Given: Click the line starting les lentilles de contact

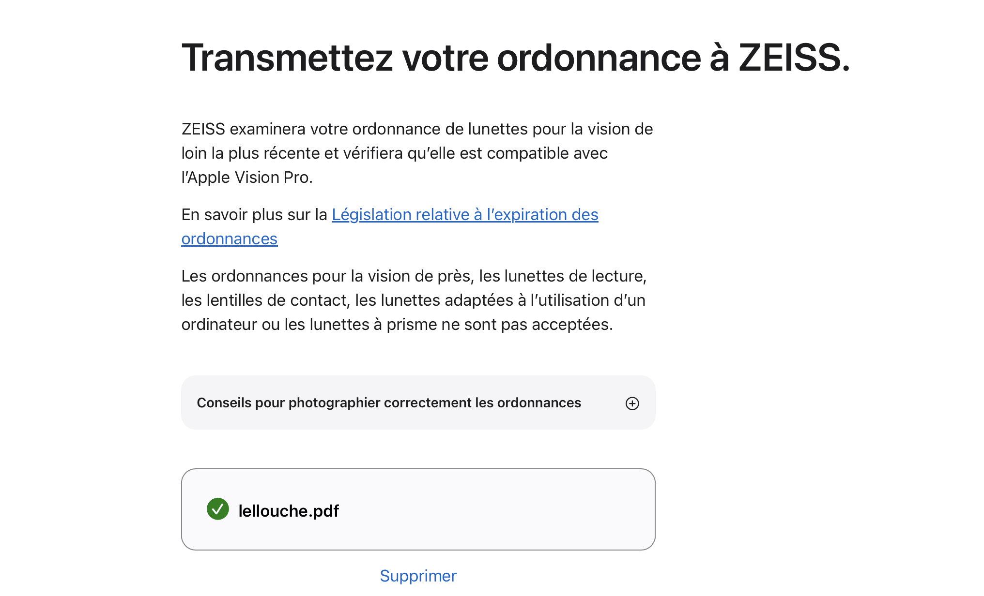Looking at the screenshot, I should pyautogui.click(x=413, y=300).
